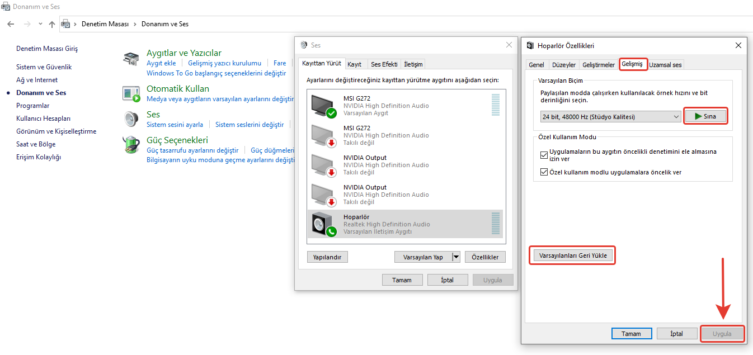Toggle the 'Uygulamaların bu aygıtın öncelikli denetimini' checkbox

[544, 155]
